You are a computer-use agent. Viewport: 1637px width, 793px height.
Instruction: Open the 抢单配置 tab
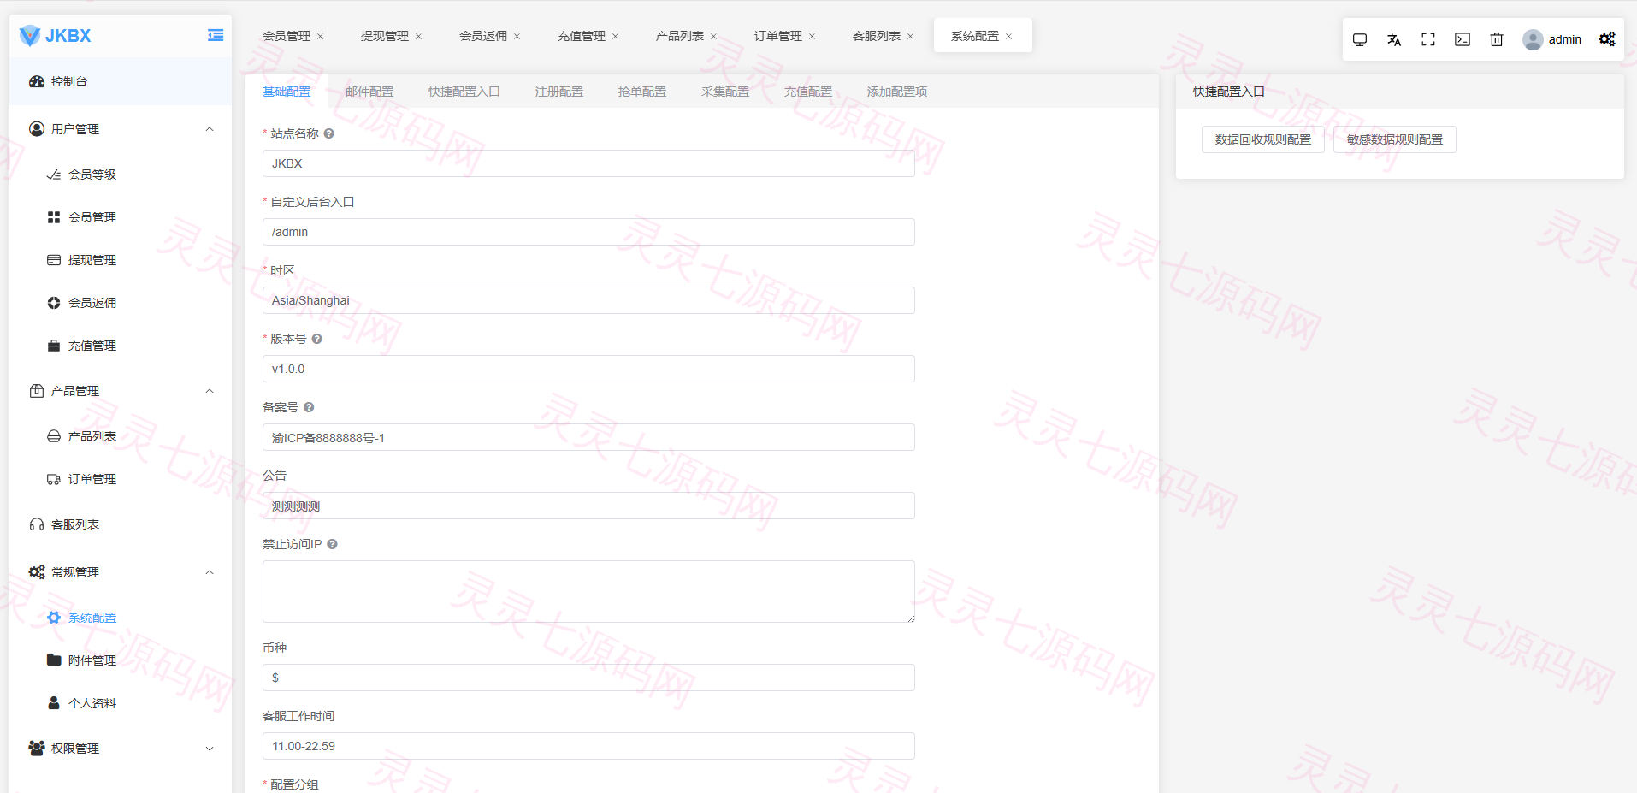642,92
